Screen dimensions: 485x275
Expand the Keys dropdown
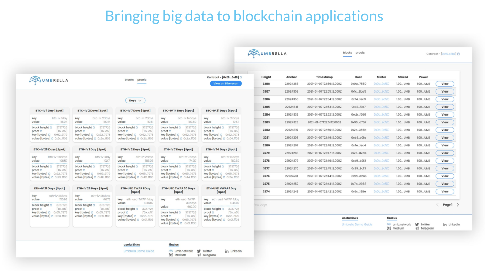point(135,101)
